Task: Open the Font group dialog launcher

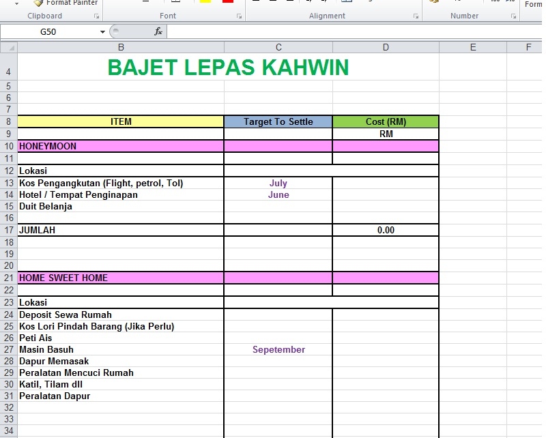Action: click(x=239, y=16)
